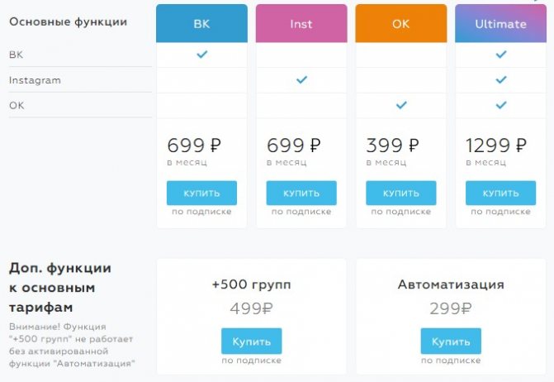Buy the Автоматизация add-on
The image size is (554, 382).
pyautogui.click(x=451, y=341)
